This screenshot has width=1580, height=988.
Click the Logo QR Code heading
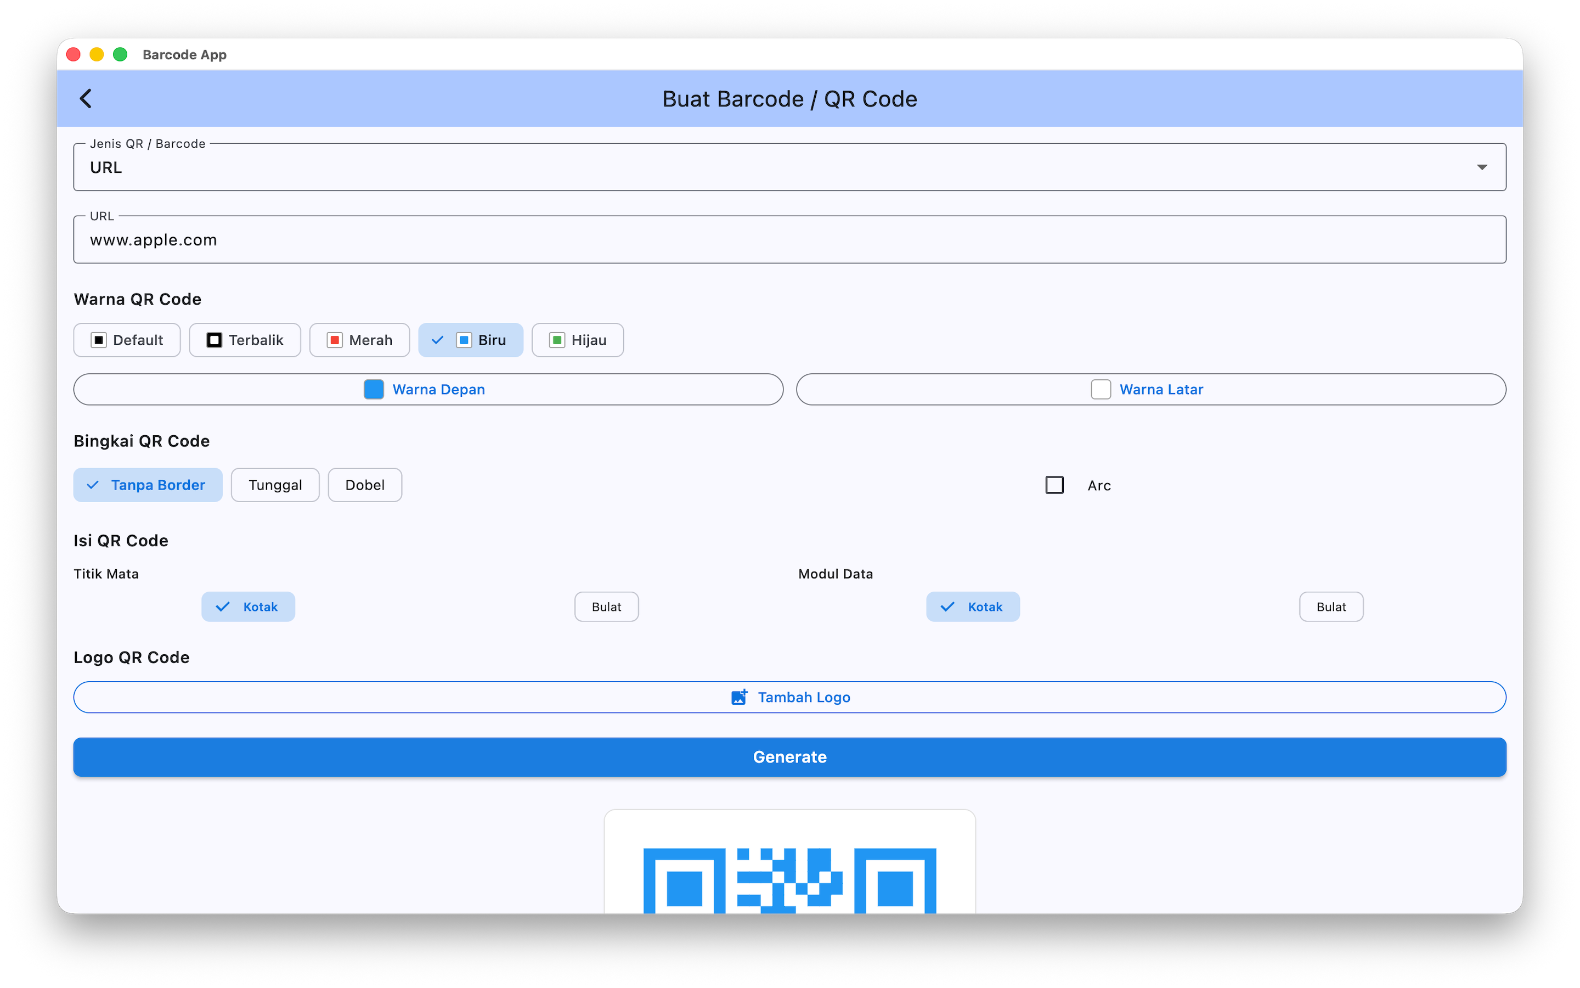click(132, 658)
